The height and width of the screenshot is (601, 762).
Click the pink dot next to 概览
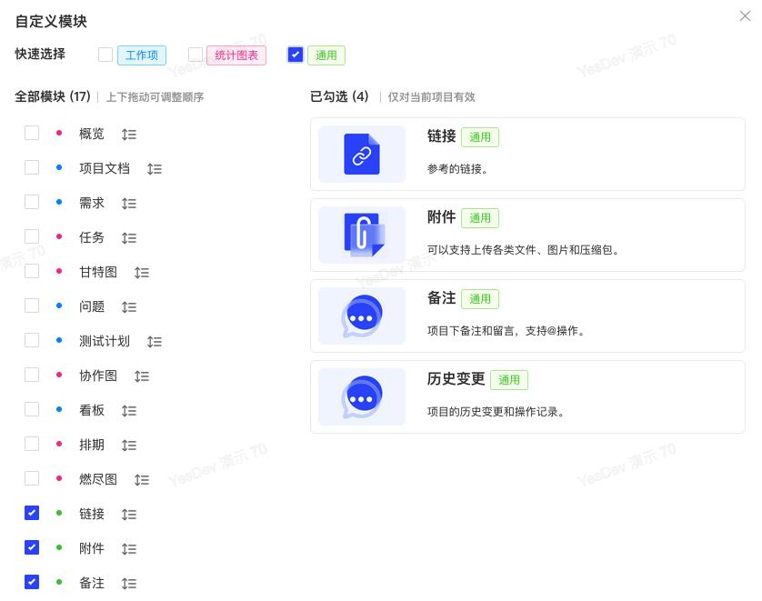pyautogui.click(x=59, y=134)
